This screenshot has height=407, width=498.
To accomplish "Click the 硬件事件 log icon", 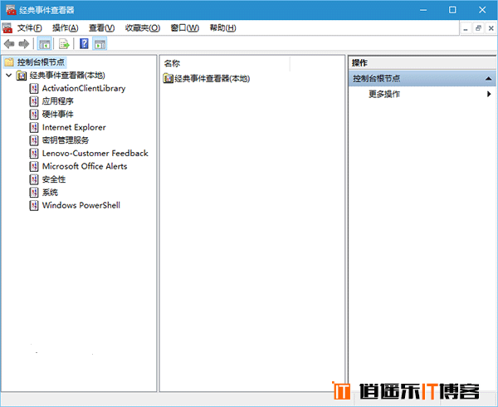I will [34, 115].
